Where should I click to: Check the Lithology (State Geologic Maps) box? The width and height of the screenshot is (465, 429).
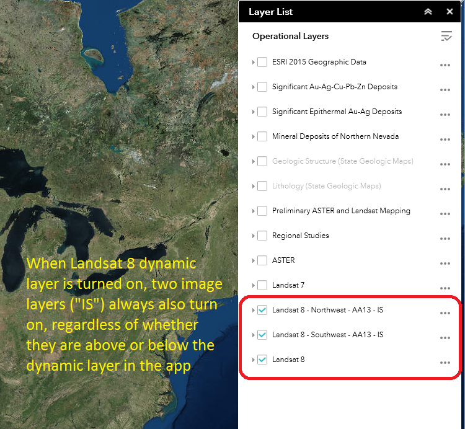(x=262, y=186)
